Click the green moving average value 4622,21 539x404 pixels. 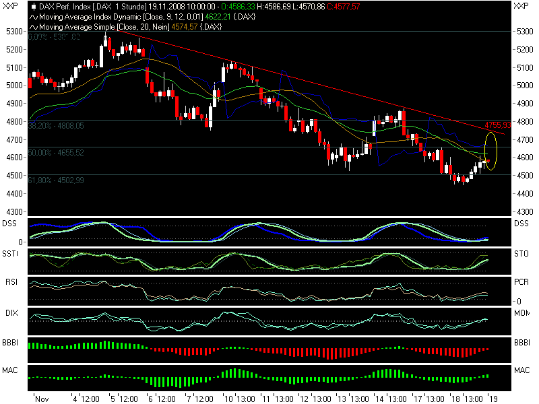pyautogui.click(x=218, y=17)
